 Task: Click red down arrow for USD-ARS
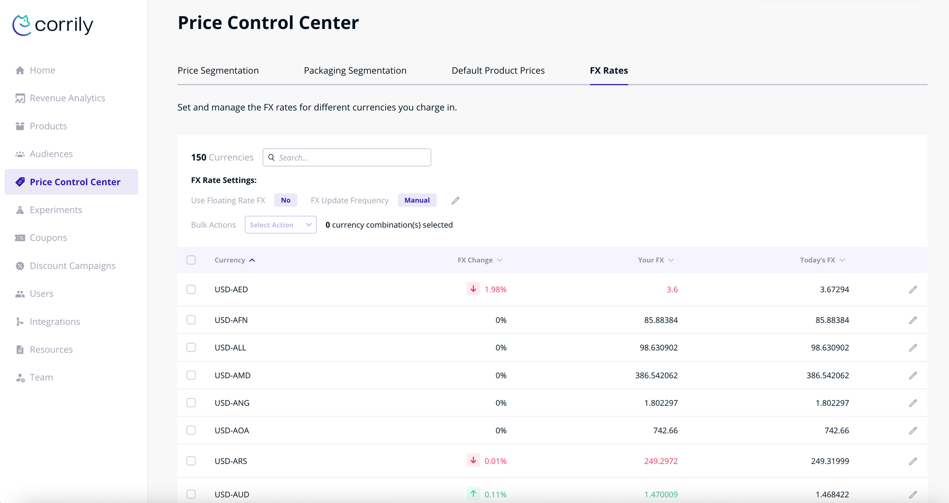coord(473,460)
